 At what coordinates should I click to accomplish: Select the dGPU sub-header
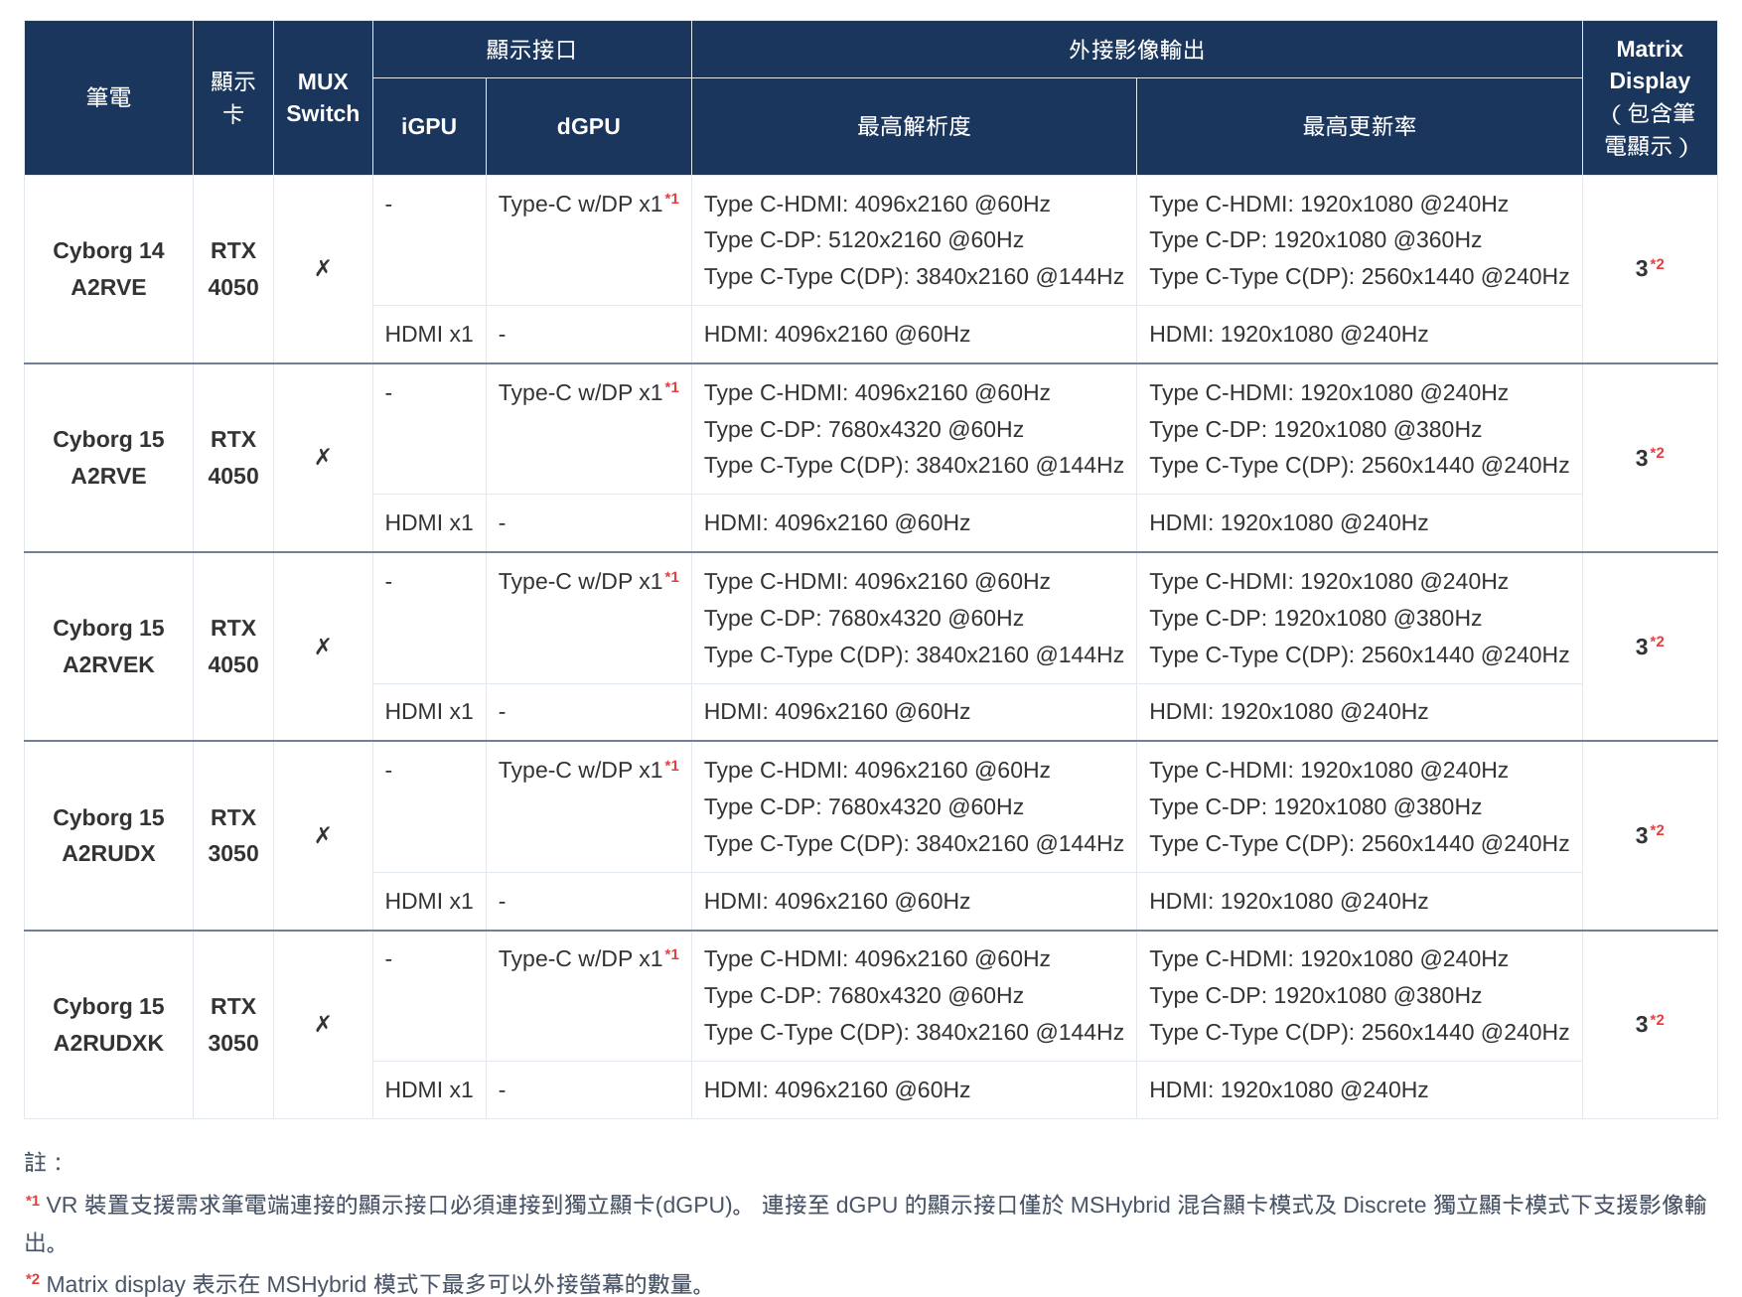(588, 126)
